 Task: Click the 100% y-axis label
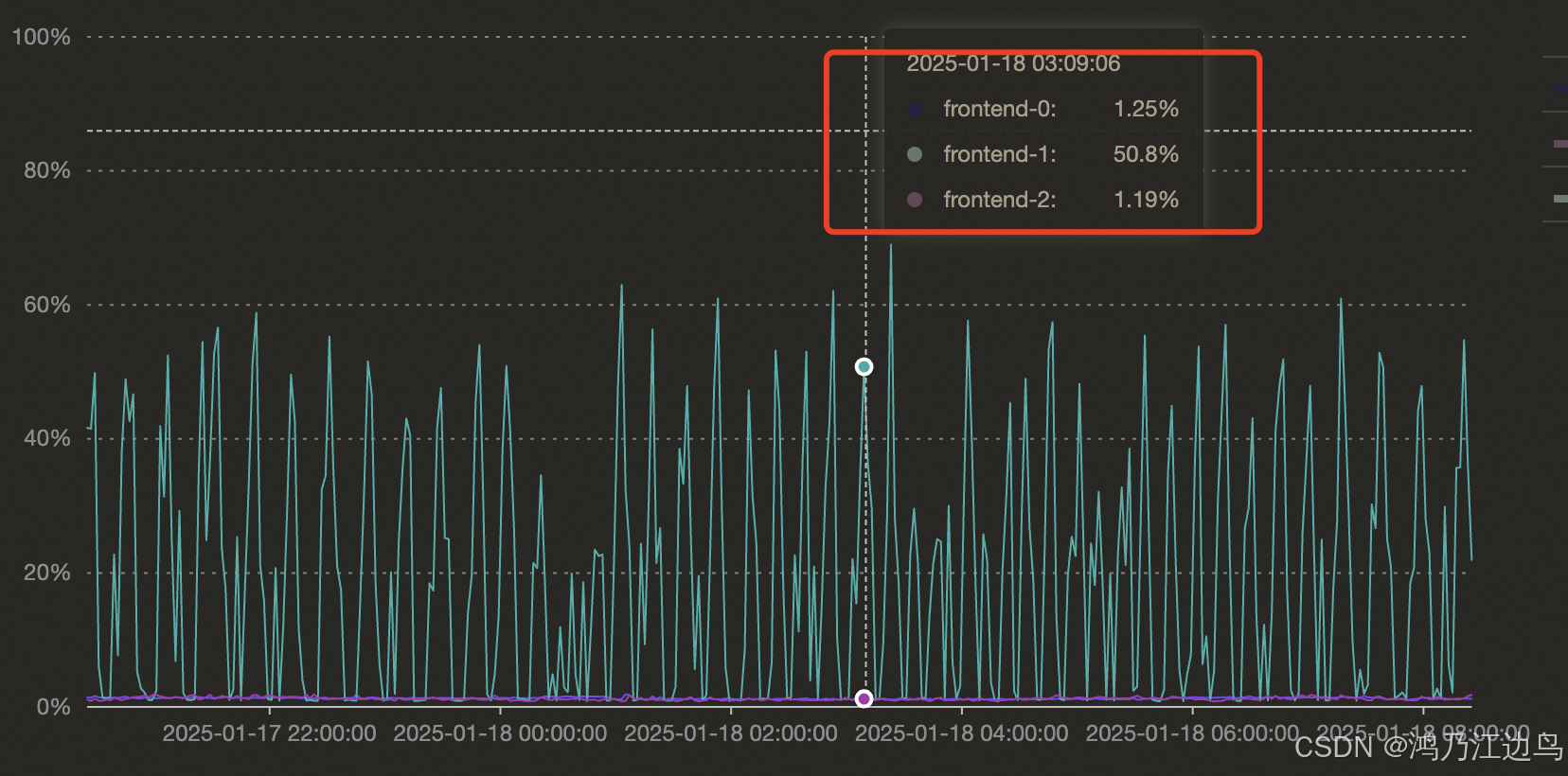41,37
